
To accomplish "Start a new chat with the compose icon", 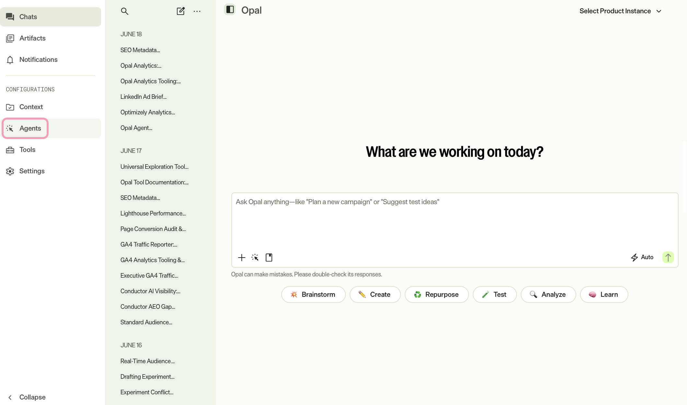I will [180, 11].
